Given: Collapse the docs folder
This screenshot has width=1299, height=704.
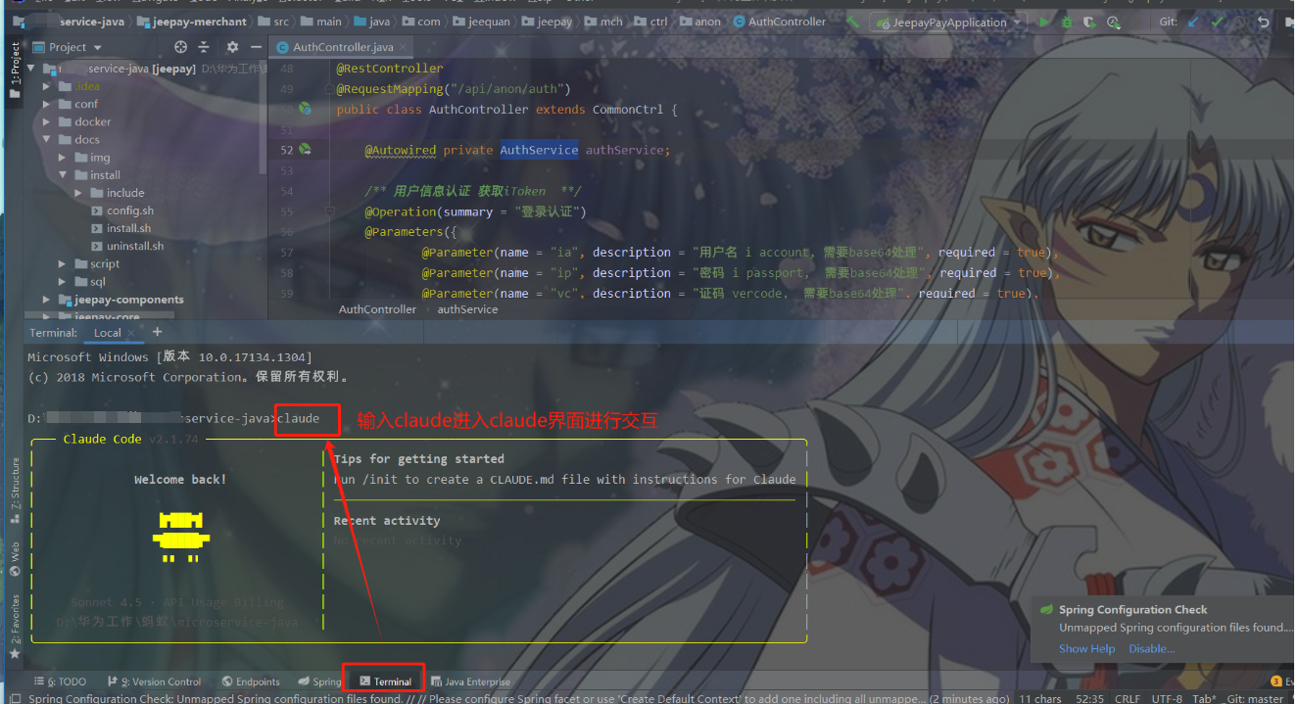Looking at the screenshot, I should click(46, 140).
